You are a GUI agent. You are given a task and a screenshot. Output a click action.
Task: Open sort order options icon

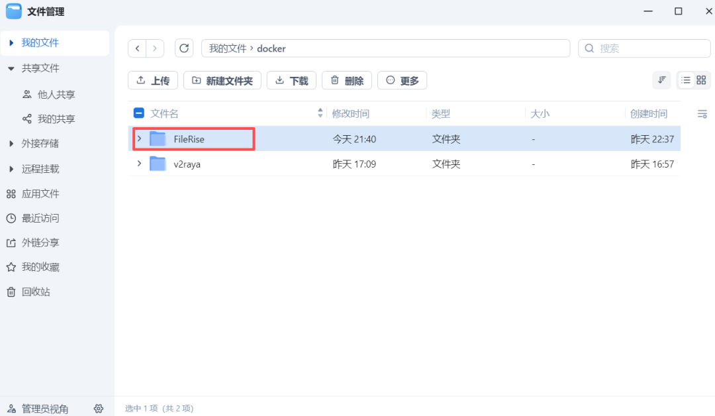(661, 80)
